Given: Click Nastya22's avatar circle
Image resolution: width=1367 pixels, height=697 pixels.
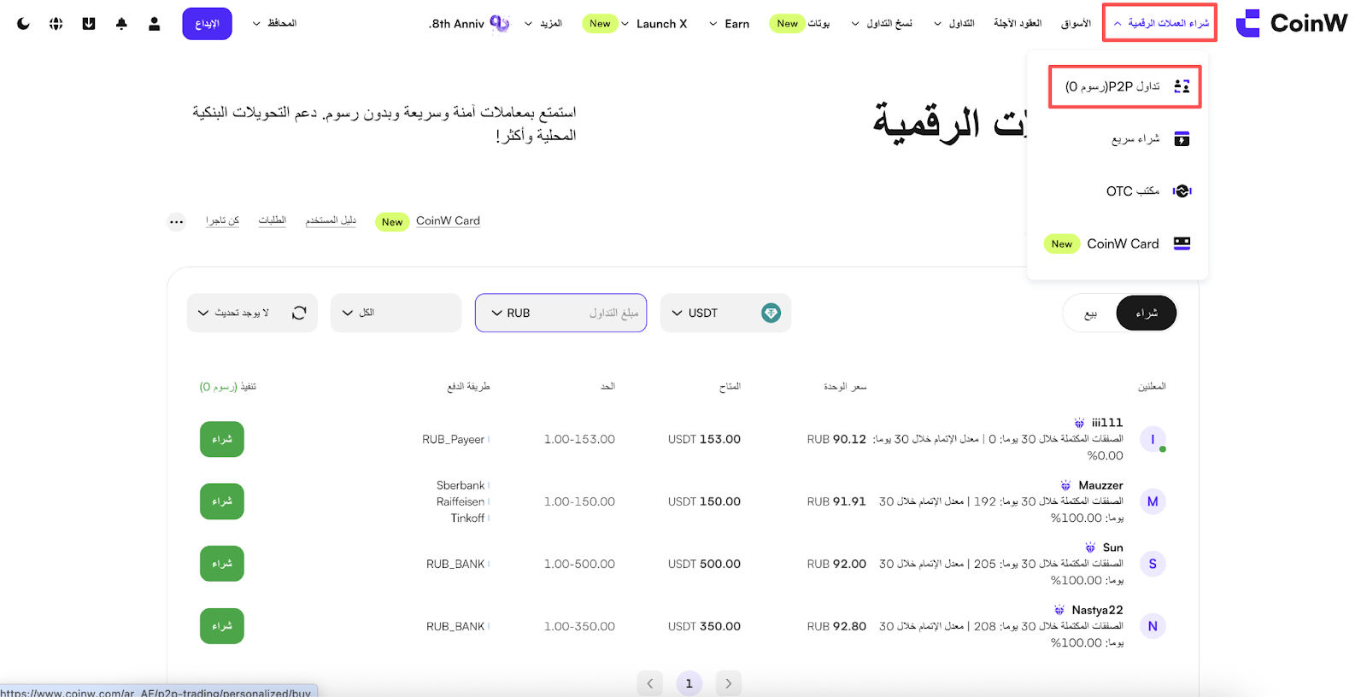Looking at the screenshot, I should (x=1153, y=626).
